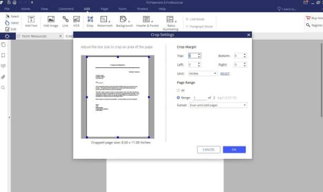Open the Watermark tool
The image size is (323, 192).
tap(105, 22)
